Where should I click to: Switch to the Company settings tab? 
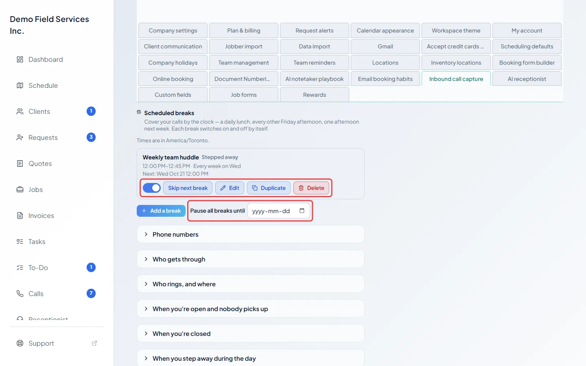(173, 30)
